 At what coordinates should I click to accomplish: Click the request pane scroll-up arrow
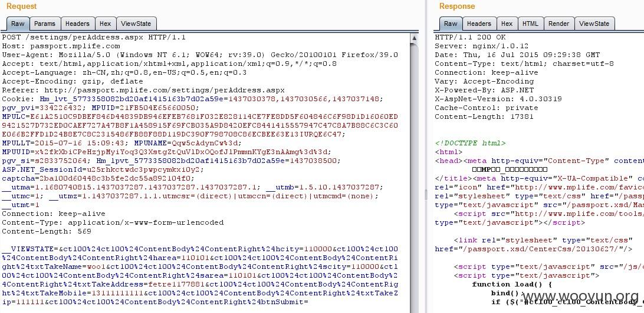[414, 38]
